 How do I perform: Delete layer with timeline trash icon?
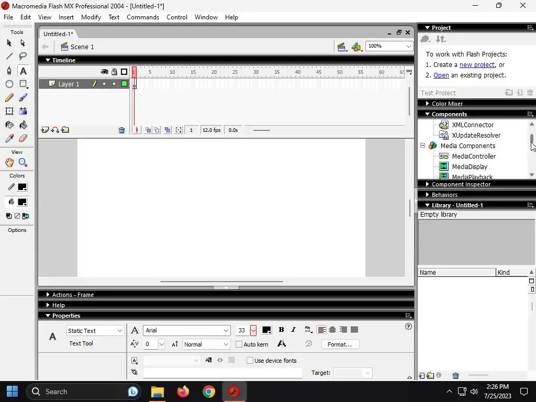click(x=121, y=130)
